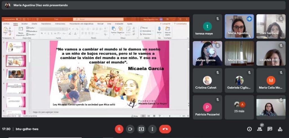Image resolution: width=289 pixels, height=138 pixels.
Task: Click the 25 más participants tile
Action: point(239,107)
